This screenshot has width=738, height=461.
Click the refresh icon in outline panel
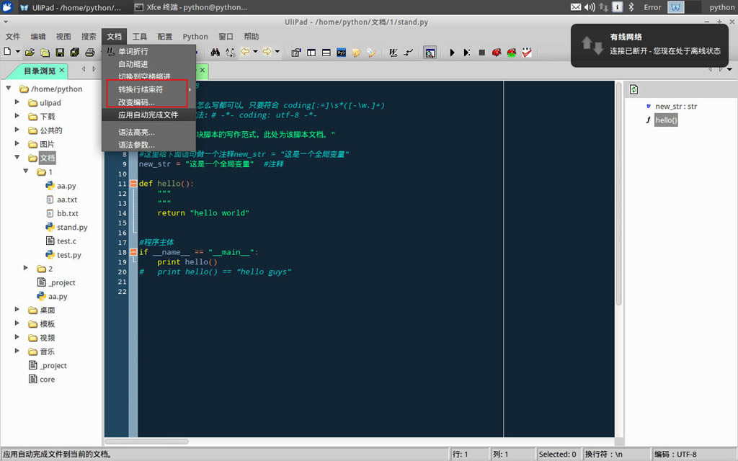coord(633,89)
